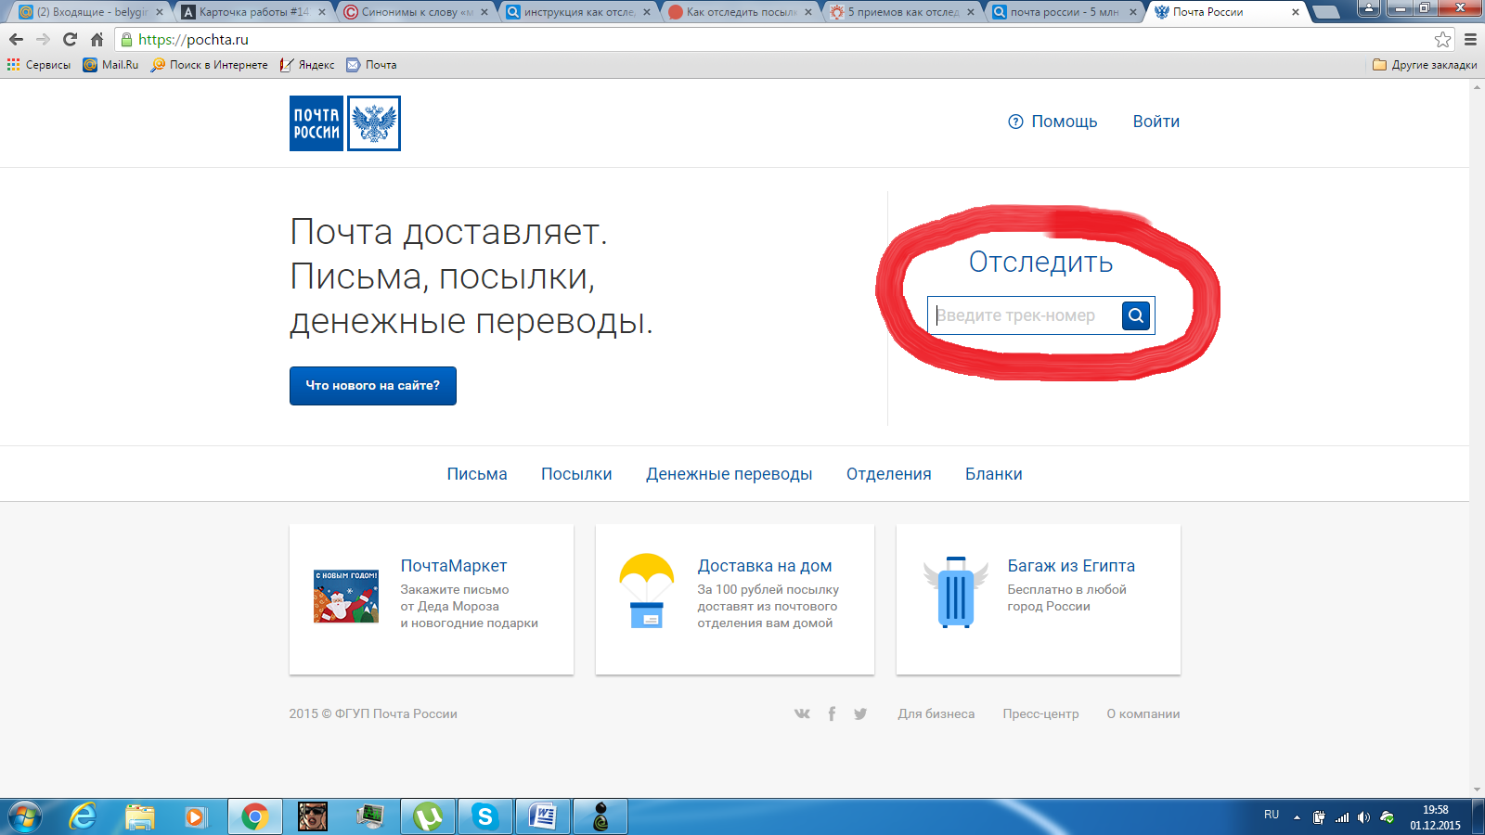Switch to the Синонимы к слову tab
This screenshot has width=1485, height=835.
click(x=415, y=12)
